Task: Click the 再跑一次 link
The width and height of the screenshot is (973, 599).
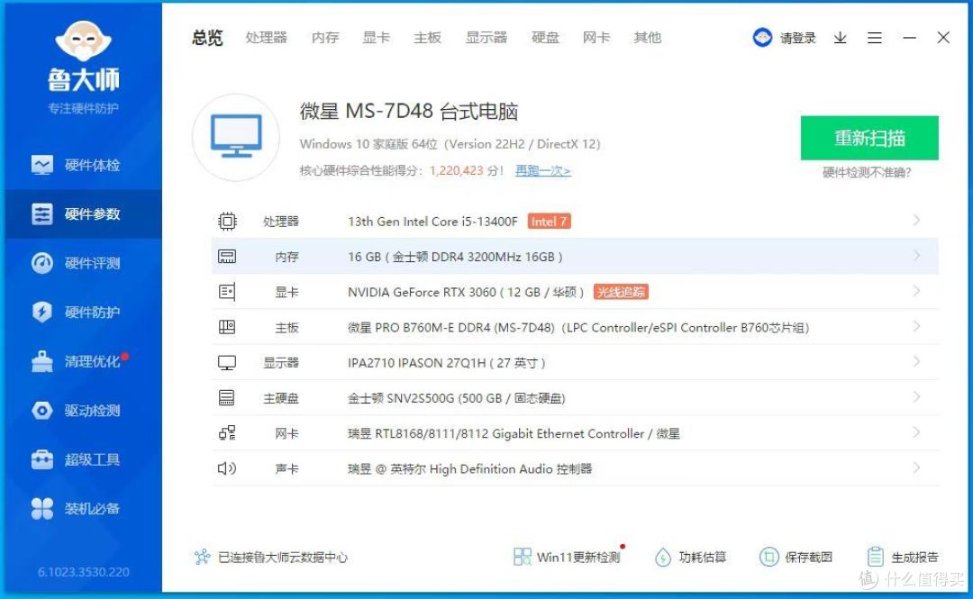Action: pos(543,171)
